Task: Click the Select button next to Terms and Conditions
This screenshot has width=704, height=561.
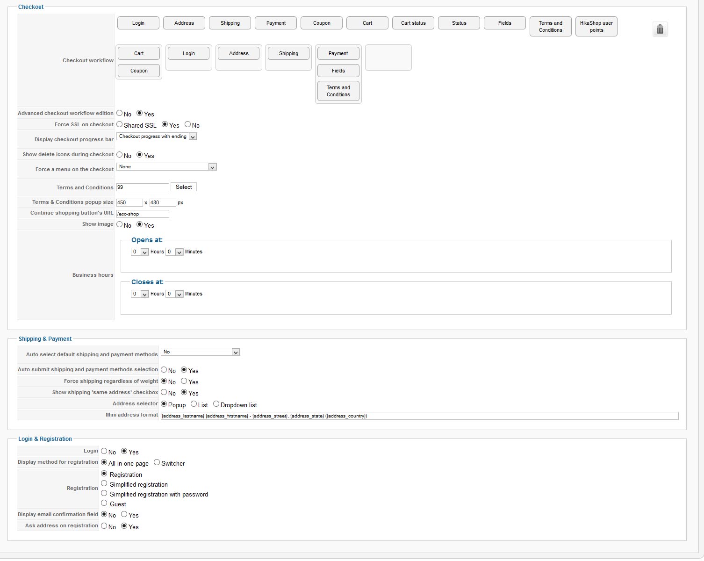Action: click(x=184, y=187)
